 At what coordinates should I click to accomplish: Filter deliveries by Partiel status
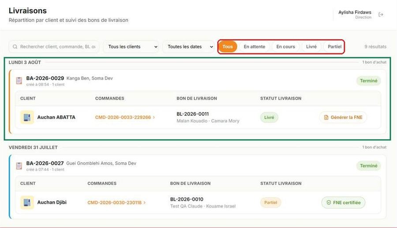point(334,47)
